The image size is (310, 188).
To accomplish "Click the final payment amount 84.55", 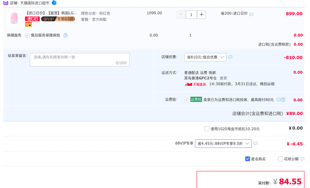I will [290, 182].
